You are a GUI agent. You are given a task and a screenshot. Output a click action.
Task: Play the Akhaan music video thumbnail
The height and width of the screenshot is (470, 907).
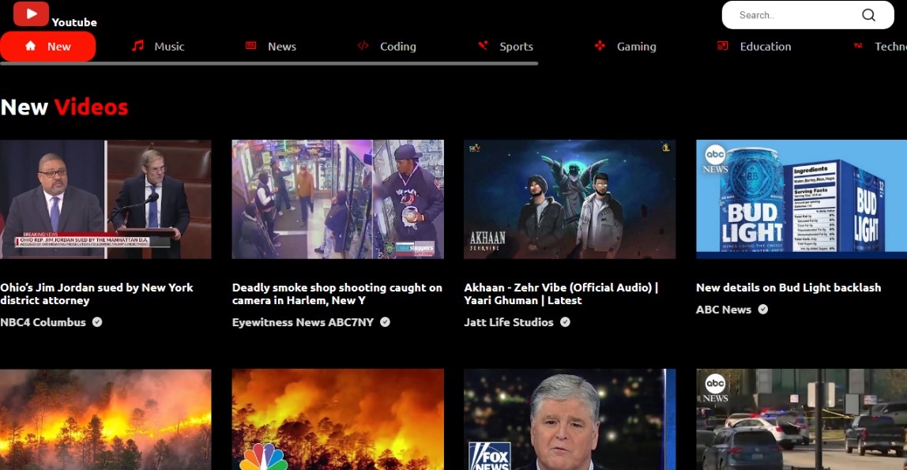click(570, 199)
